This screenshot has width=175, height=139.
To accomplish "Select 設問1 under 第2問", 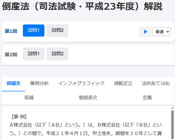I will pos(34,54).
